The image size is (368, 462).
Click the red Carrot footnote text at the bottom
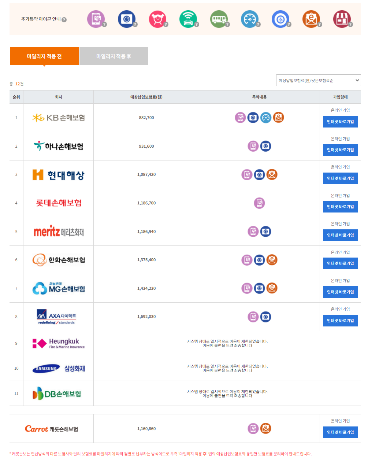[160, 454]
